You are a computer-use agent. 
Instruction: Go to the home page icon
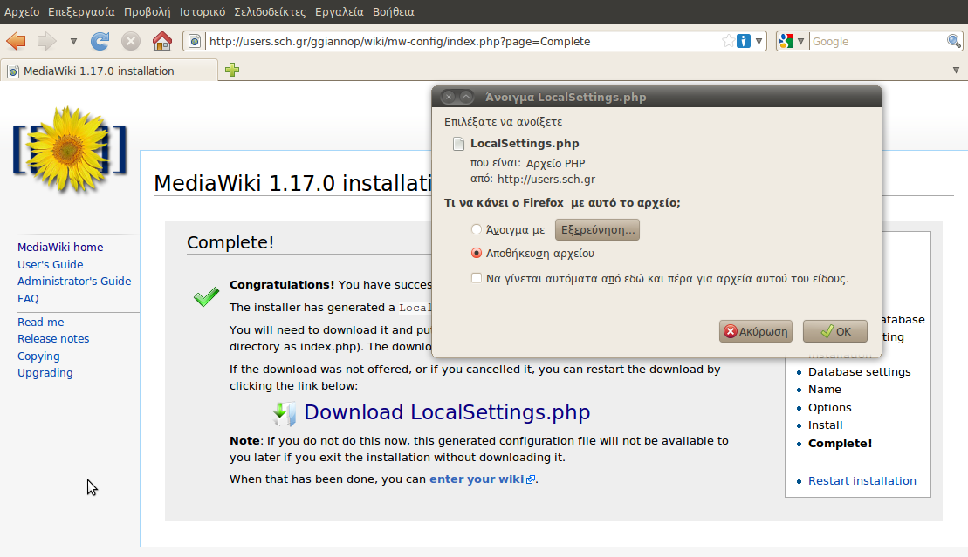coord(162,41)
